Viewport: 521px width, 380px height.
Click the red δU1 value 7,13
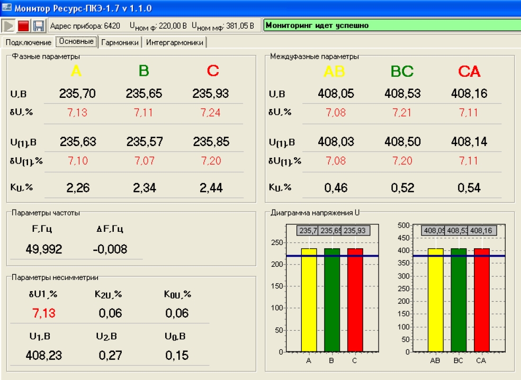click(44, 313)
